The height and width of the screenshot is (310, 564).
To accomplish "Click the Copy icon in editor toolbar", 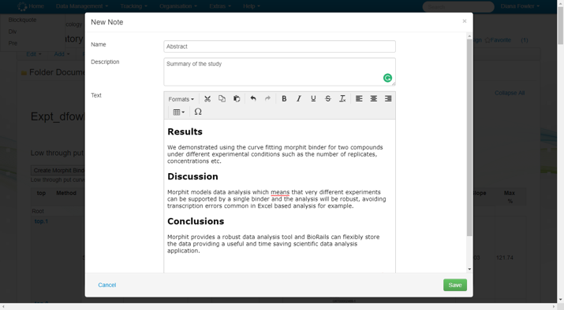I will [x=222, y=98].
